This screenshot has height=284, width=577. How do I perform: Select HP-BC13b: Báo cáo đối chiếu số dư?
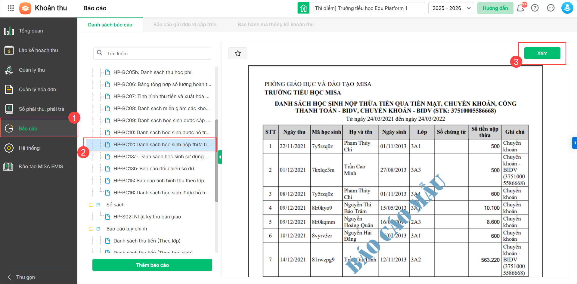(154, 168)
